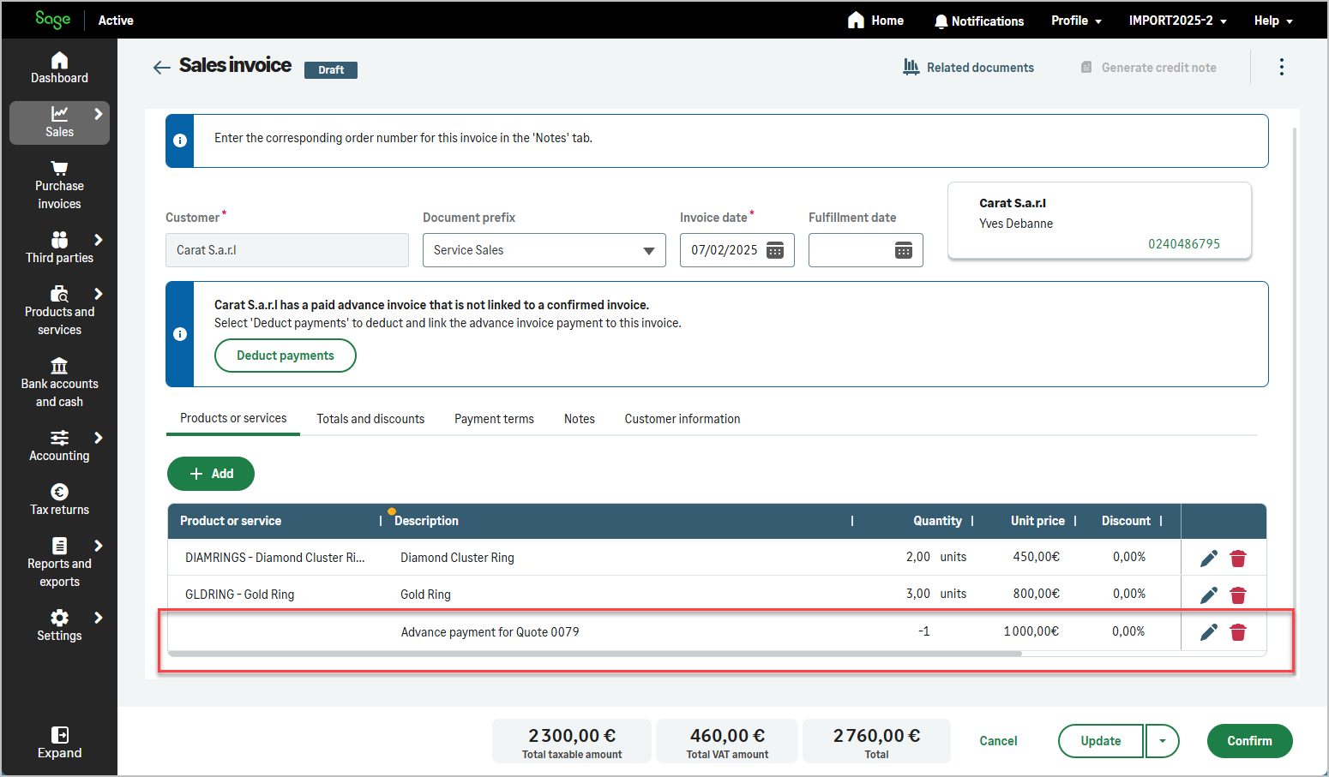Open Tax returns
This screenshot has height=777, width=1329.
(59, 499)
